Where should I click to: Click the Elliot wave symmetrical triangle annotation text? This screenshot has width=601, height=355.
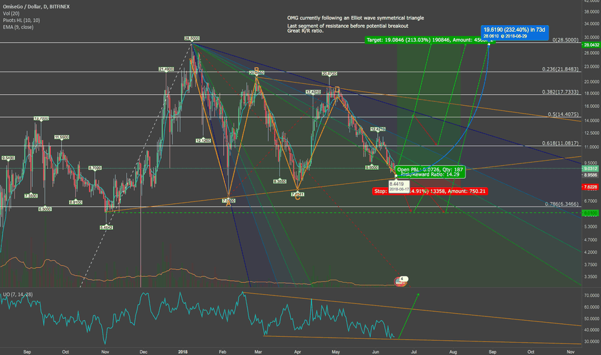coord(356,18)
